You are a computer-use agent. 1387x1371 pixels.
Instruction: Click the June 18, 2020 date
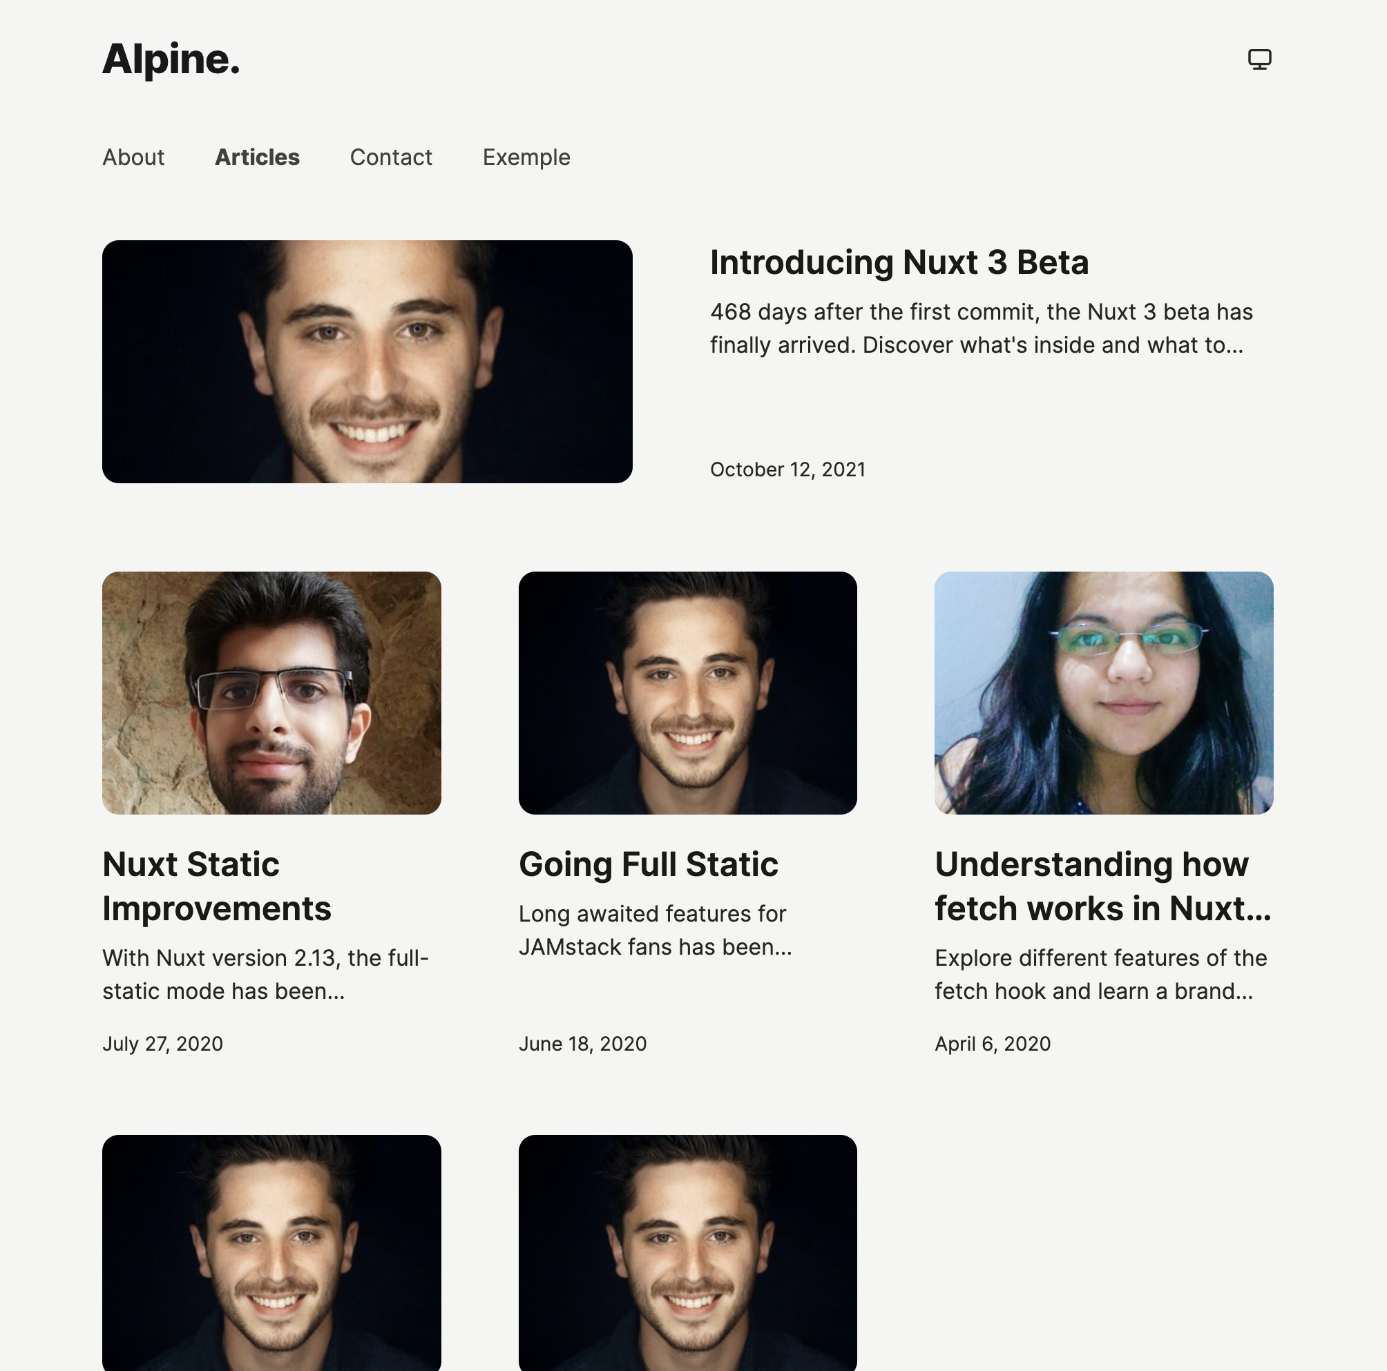tap(582, 1044)
